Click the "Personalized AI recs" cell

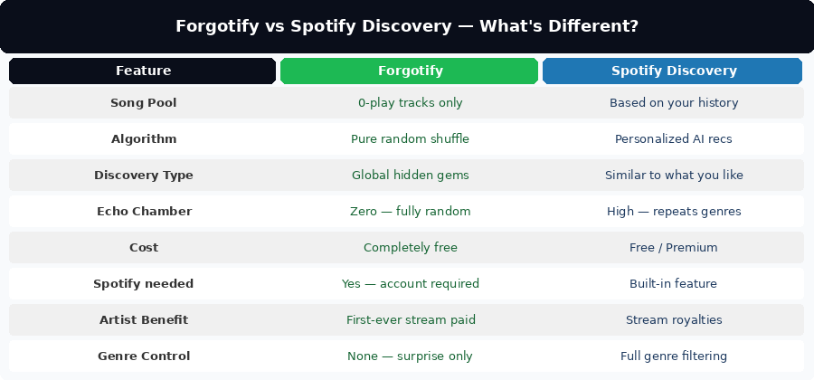673,139
